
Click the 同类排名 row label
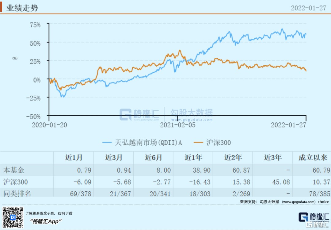(17, 194)
